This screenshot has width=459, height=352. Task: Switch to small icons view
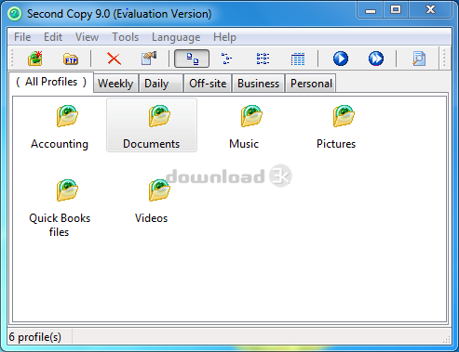pos(226,59)
